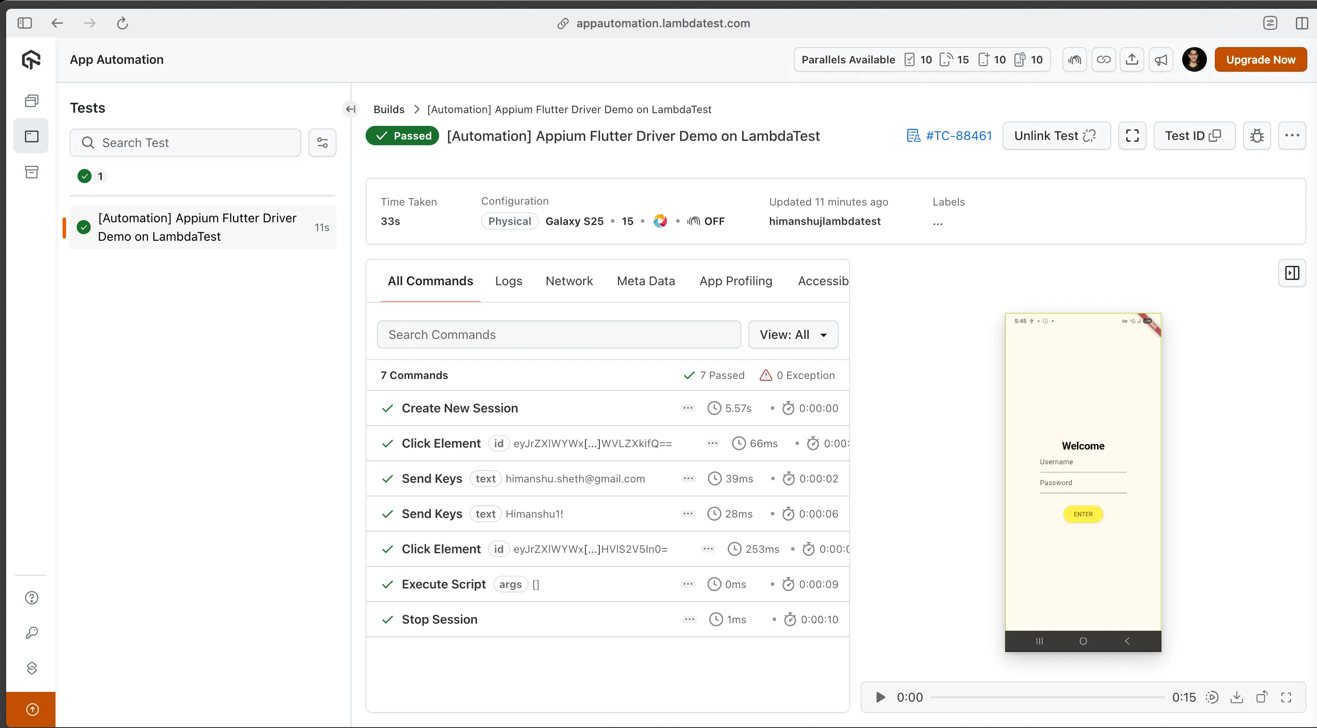The width and height of the screenshot is (1317, 728).
Task: Open the user profile avatar
Action: coord(1194,60)
